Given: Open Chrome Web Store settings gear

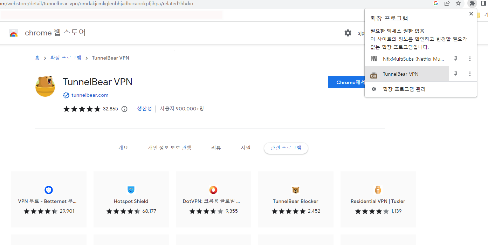Looking at the screenshot, I should [x=348, y=33].
